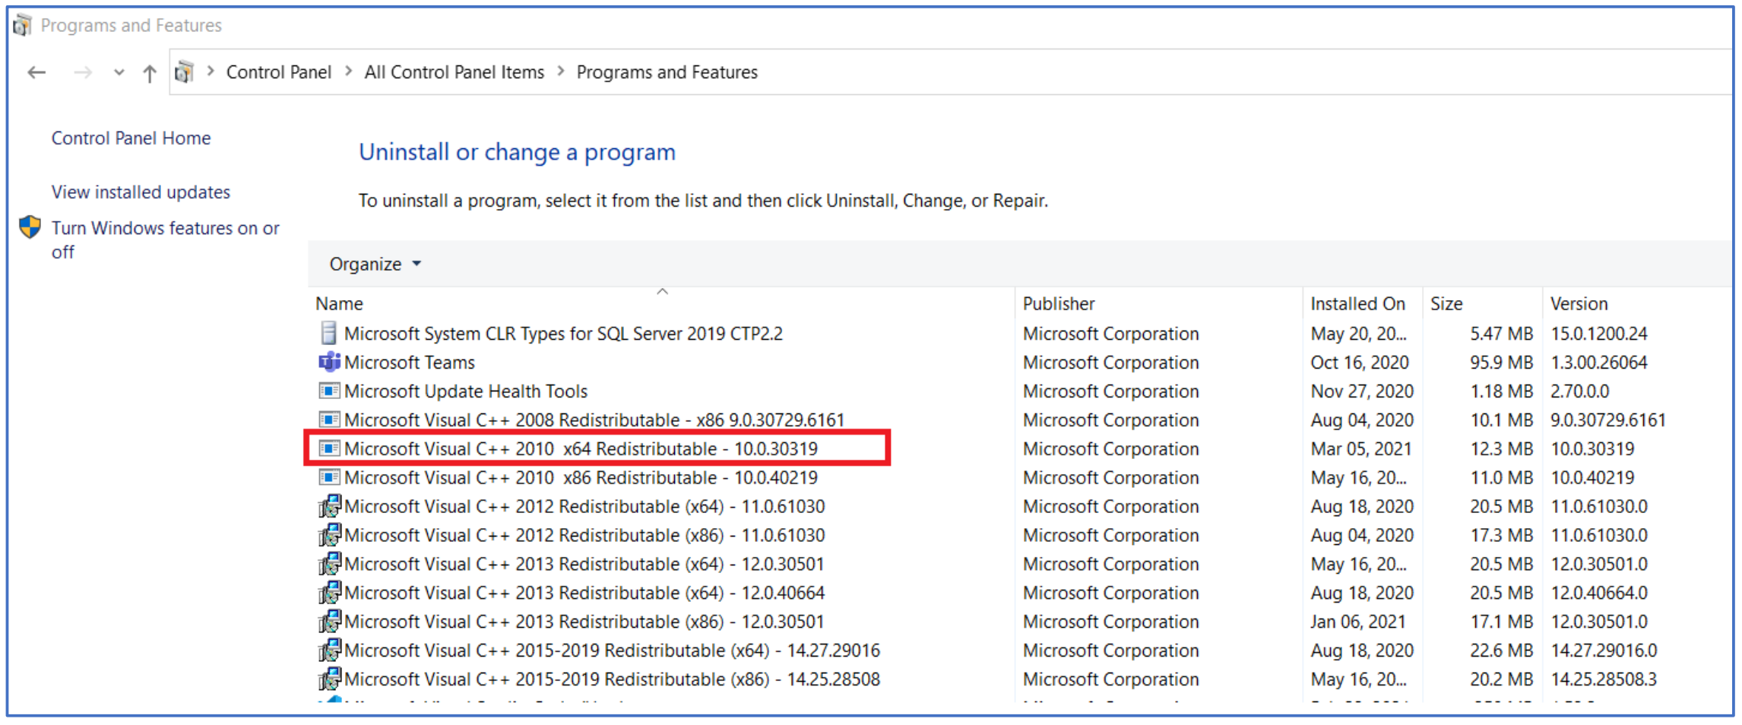Open Turn Windows features on or off
The width and height of the screenshot is (1742, 725).
click(x=166, y=239)
